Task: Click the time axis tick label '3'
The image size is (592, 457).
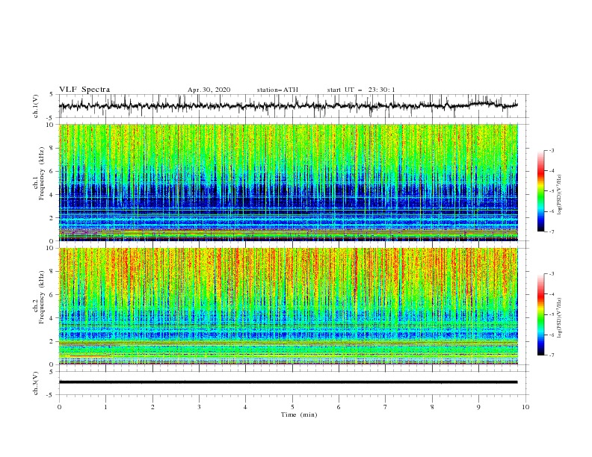Action: [199, 407]
